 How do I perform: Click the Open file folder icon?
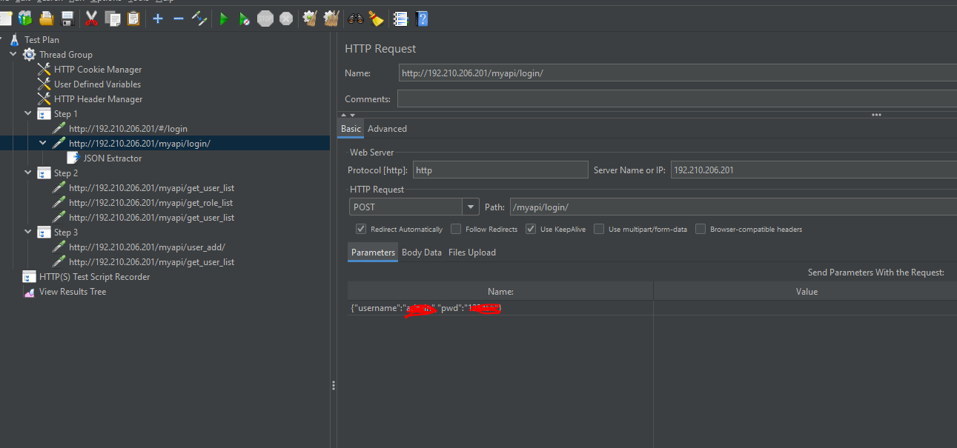click(x=46, y=19)
